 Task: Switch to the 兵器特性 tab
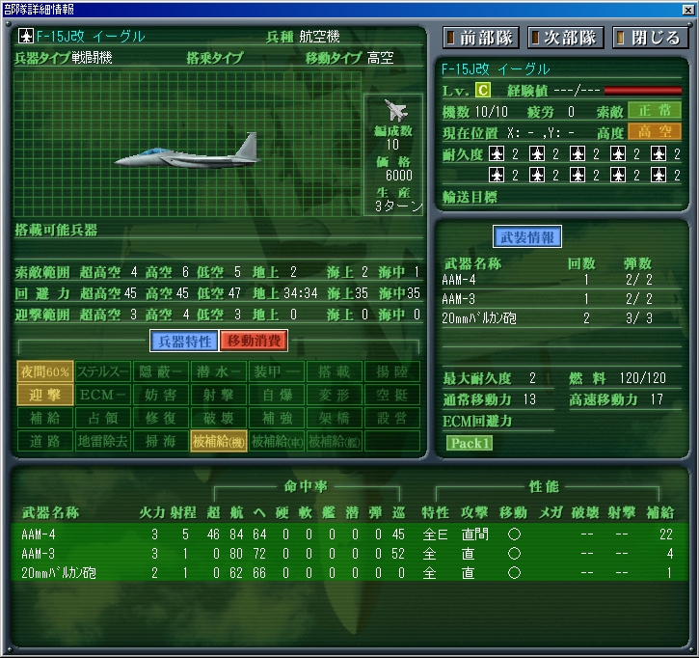coord(184,342)
